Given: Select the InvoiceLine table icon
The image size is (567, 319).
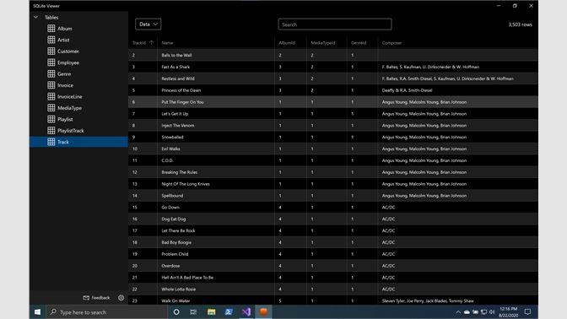Looking at the screenshot, I should (x=51, y=96).
